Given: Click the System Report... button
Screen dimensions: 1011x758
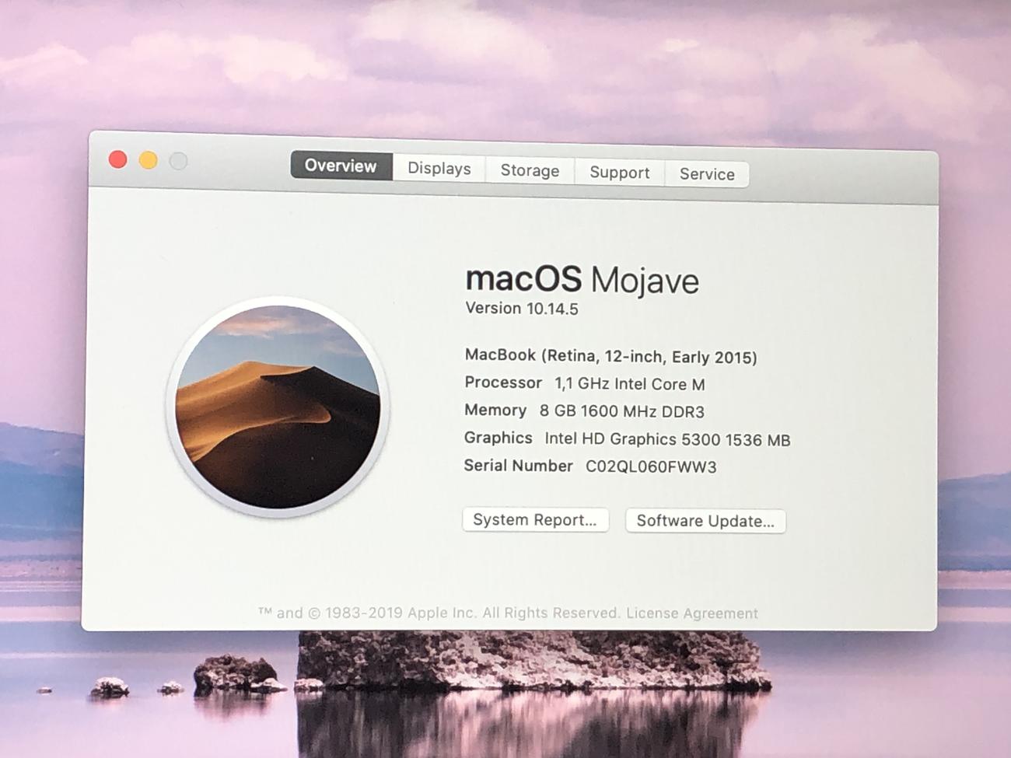Looking at the screenshot, I should pos(535,520).
